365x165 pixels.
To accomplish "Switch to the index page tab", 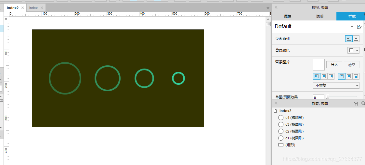I will pos(33,8).
